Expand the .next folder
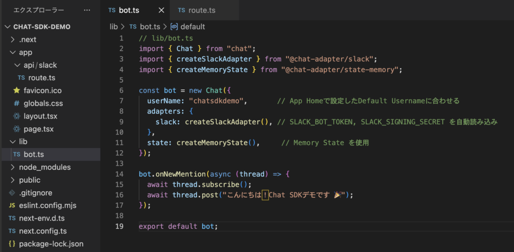The width and height of the screenshot is (514, 252). coord(27,40)
